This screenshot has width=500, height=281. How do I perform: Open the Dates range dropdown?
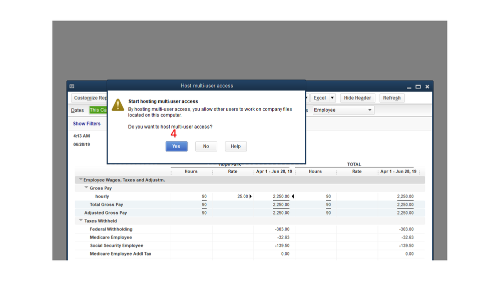tap(98, 110)
